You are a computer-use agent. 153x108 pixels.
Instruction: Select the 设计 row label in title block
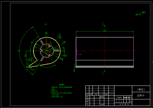click(x=87, y=97)
